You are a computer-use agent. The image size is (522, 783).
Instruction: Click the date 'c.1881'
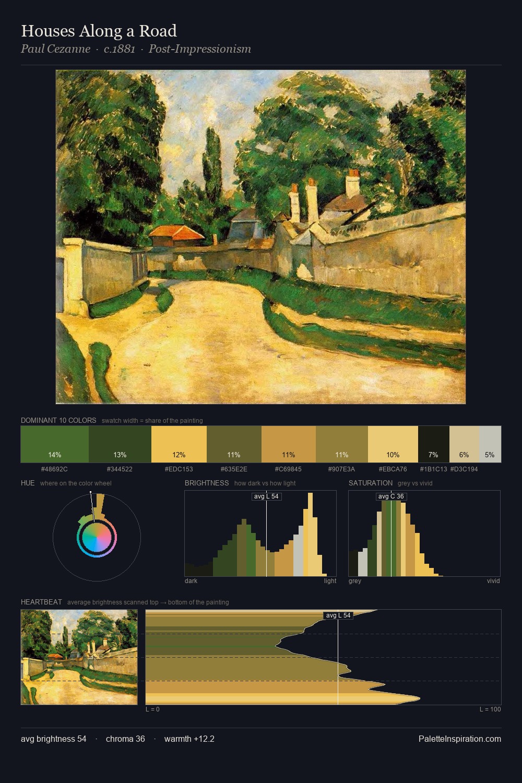point(120,49)
